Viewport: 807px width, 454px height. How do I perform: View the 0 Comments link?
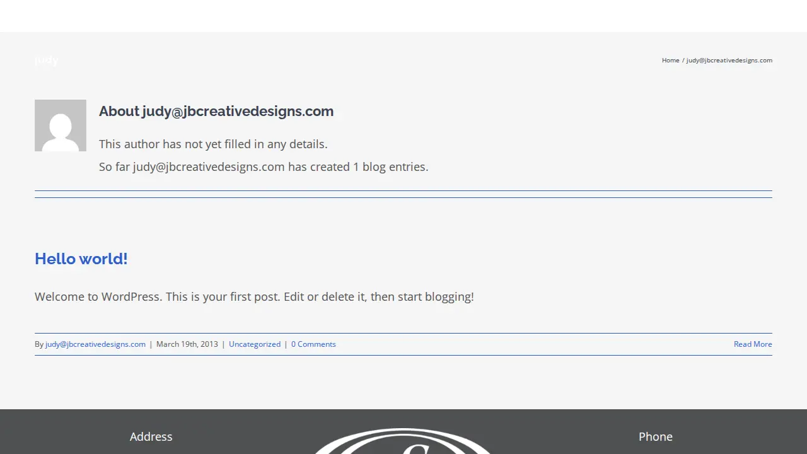coord(313,344)
